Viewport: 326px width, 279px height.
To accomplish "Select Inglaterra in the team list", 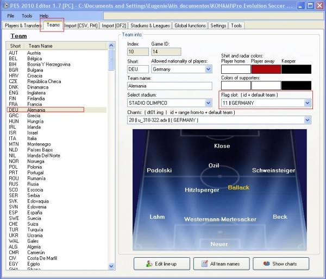I will click(x=57, y=93).
